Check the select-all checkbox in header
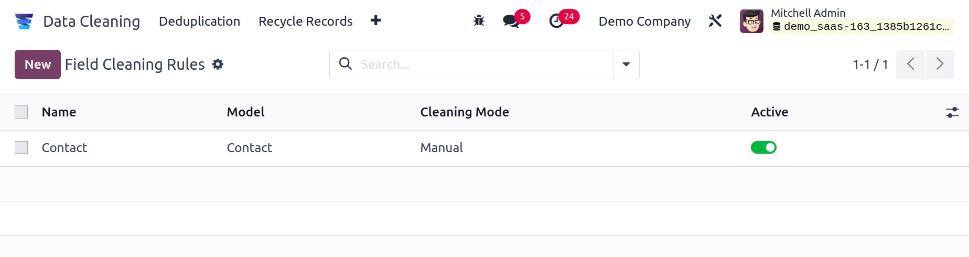Image resolution: width=969 pixels, height=257 pixels. pyautogui.click(x=21, y=112)
